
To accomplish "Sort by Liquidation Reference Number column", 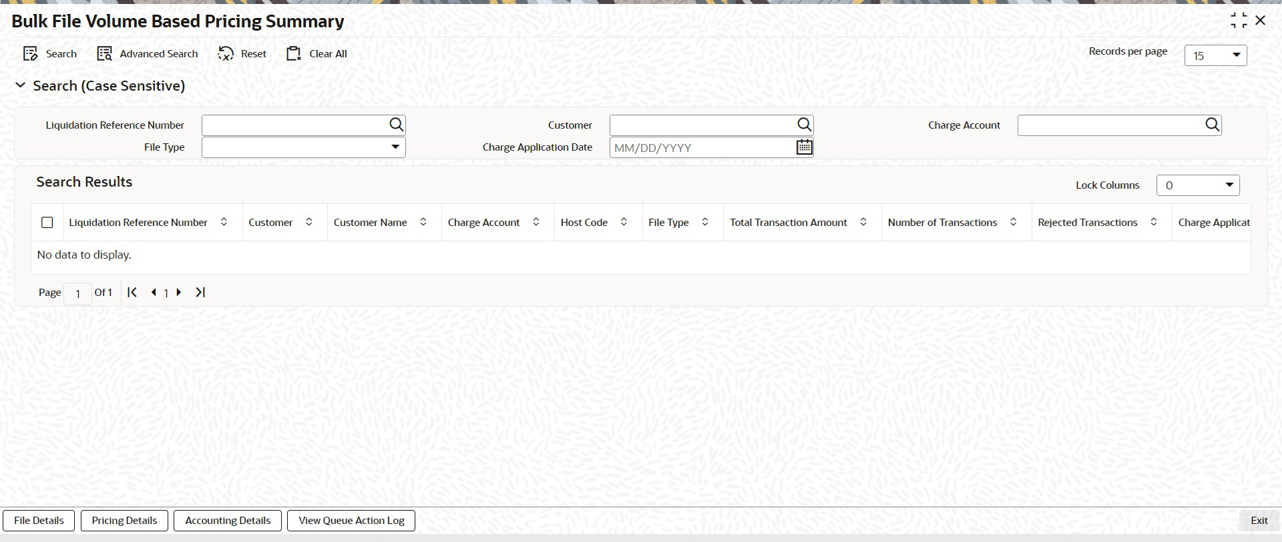I will coord(224,222).
